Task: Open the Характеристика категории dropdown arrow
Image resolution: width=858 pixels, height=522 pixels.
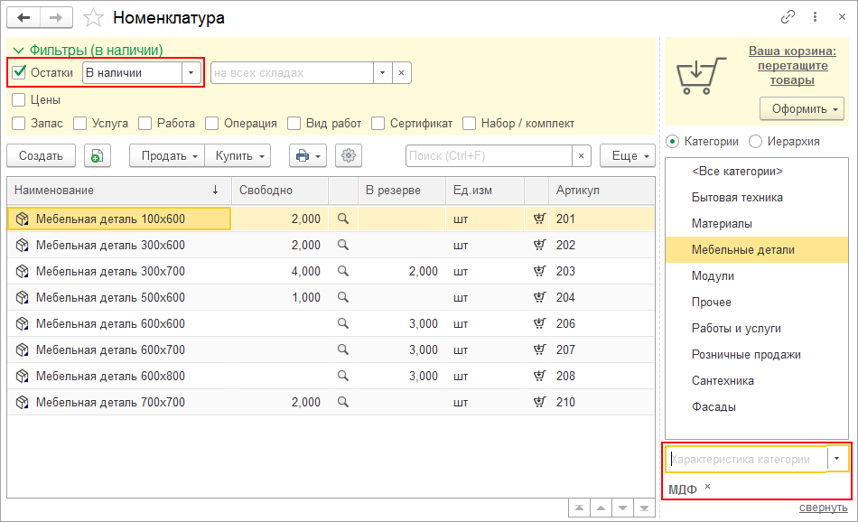Action: click(x=836, y=459)
